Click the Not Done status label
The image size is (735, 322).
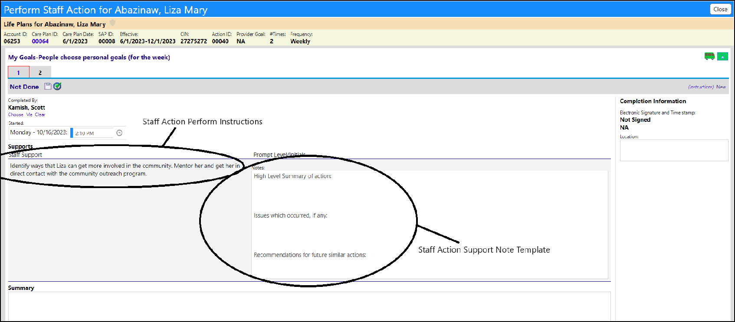[24, 87]
